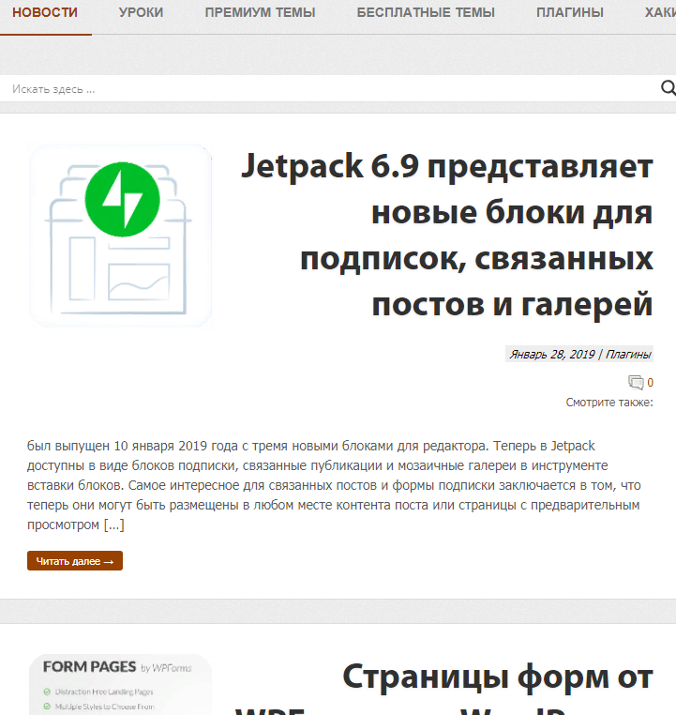Click the comments speech bubble icon
Screen dimensions: 676x715
click(636, 382)
